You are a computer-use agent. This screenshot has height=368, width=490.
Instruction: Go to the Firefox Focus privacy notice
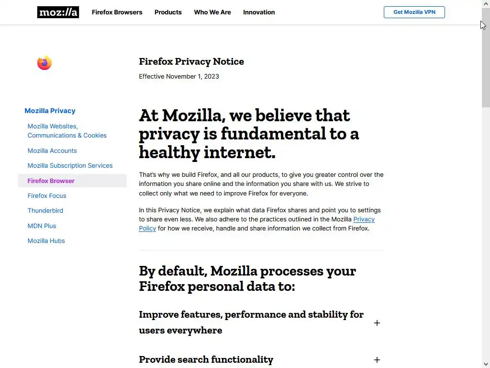click(47, 195)
